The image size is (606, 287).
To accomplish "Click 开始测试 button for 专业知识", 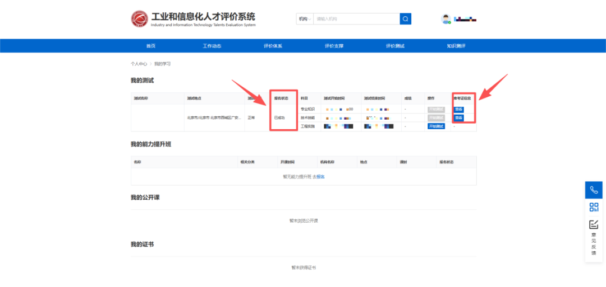I will pos(436,110).
